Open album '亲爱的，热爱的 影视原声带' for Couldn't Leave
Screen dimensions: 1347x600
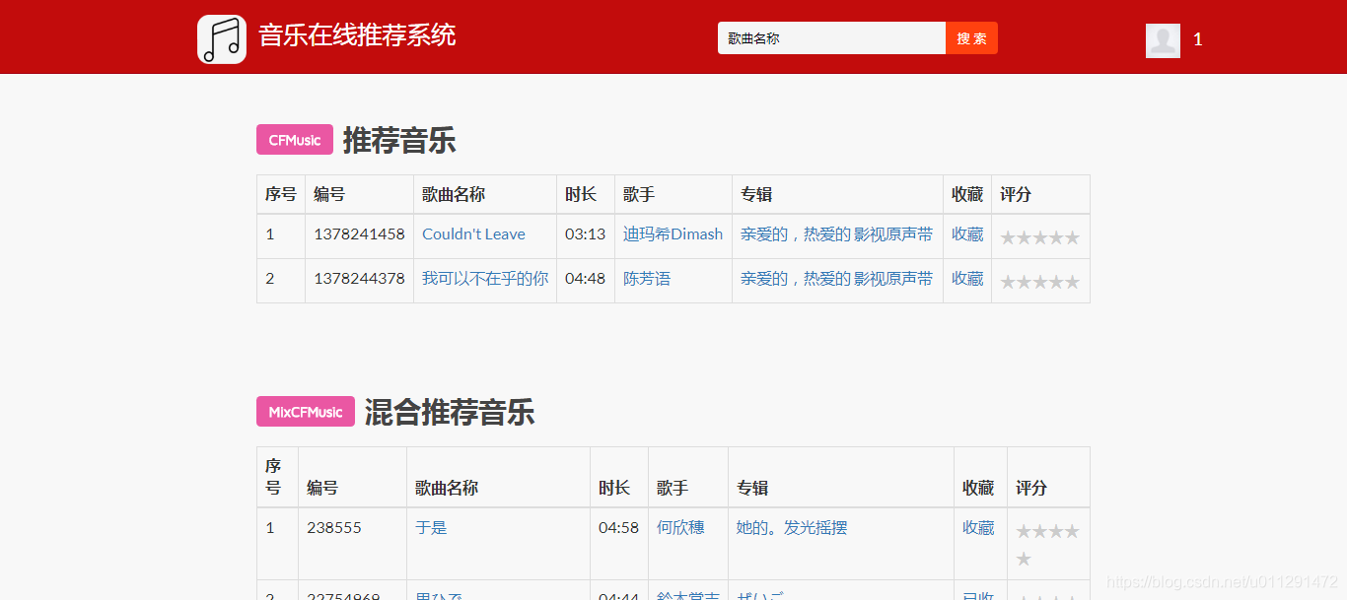(835, 234)
